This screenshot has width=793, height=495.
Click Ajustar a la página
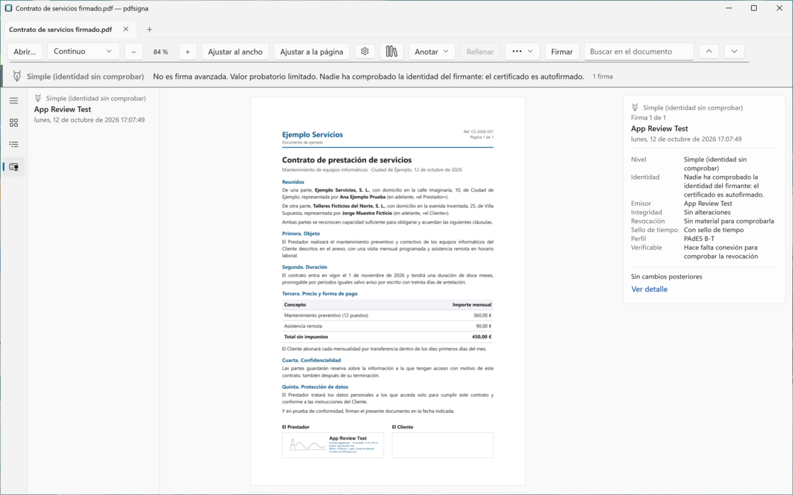pyautogui.click(x=312, y=52)
